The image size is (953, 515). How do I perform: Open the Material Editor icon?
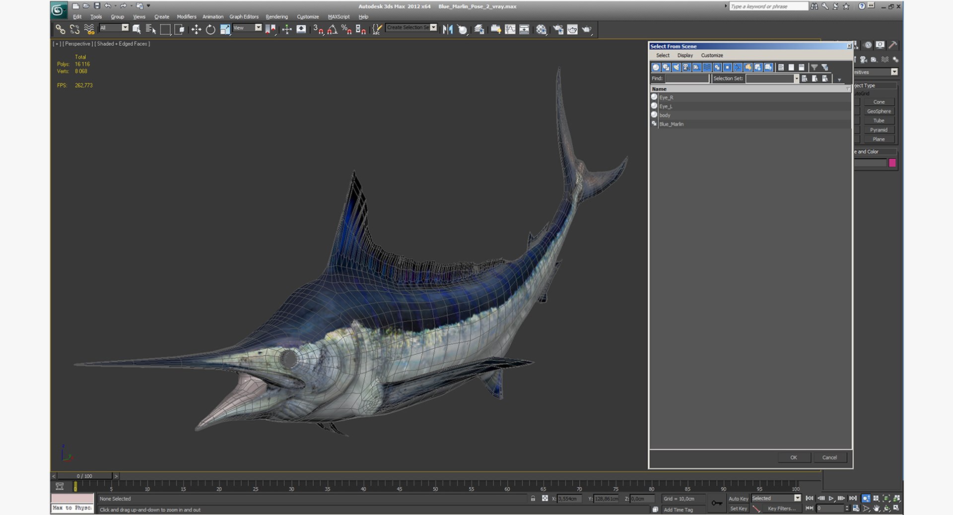541,29
